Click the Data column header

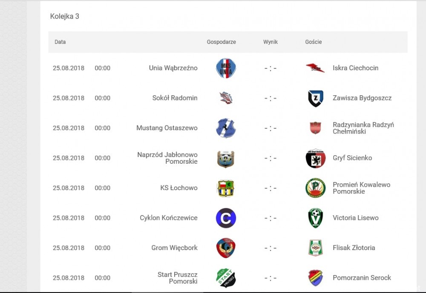[60, 42]
